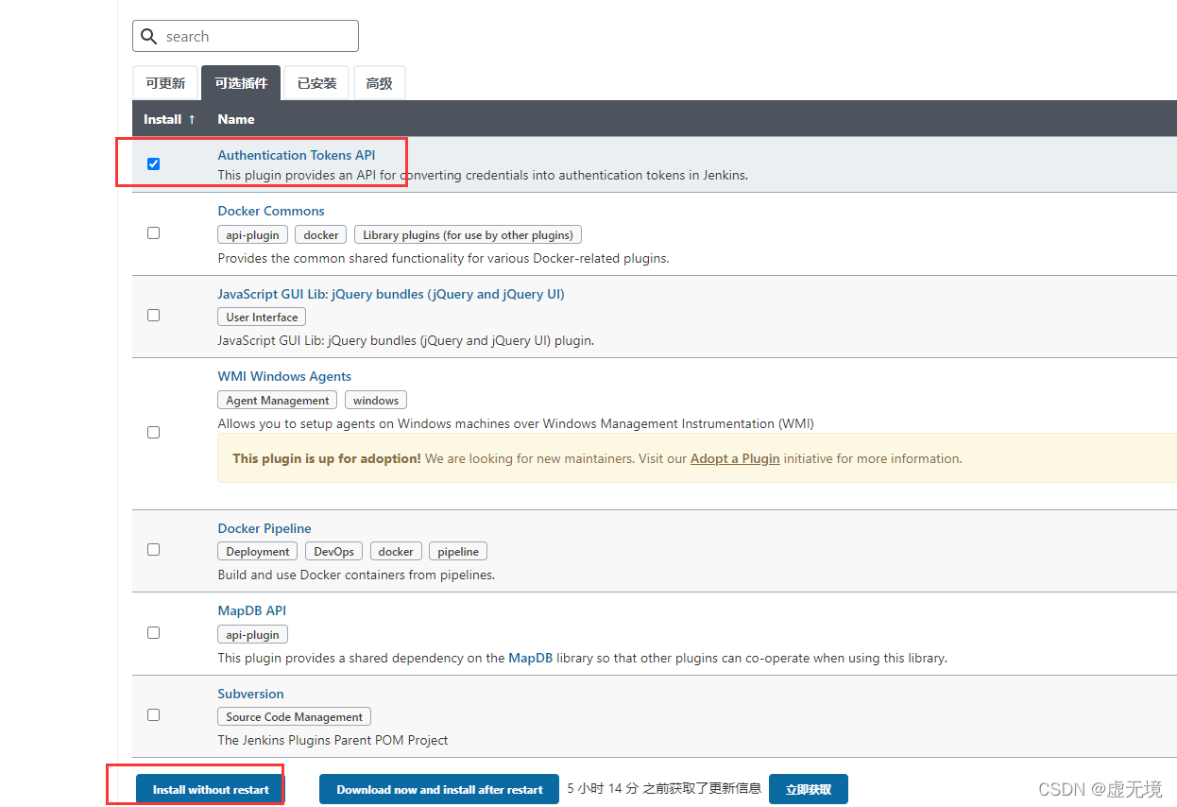1177x807 pixels.
Task: Click the 立即获取 button
Action: pos(809,790)
